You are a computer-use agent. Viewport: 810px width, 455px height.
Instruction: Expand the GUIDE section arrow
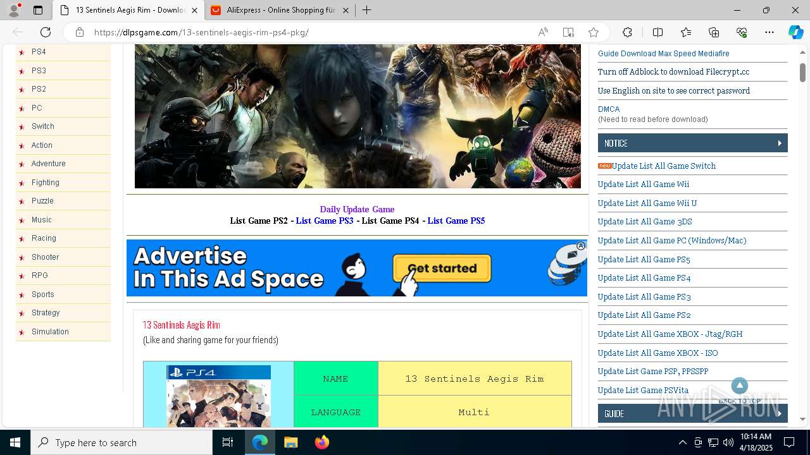tap(780, 414)
